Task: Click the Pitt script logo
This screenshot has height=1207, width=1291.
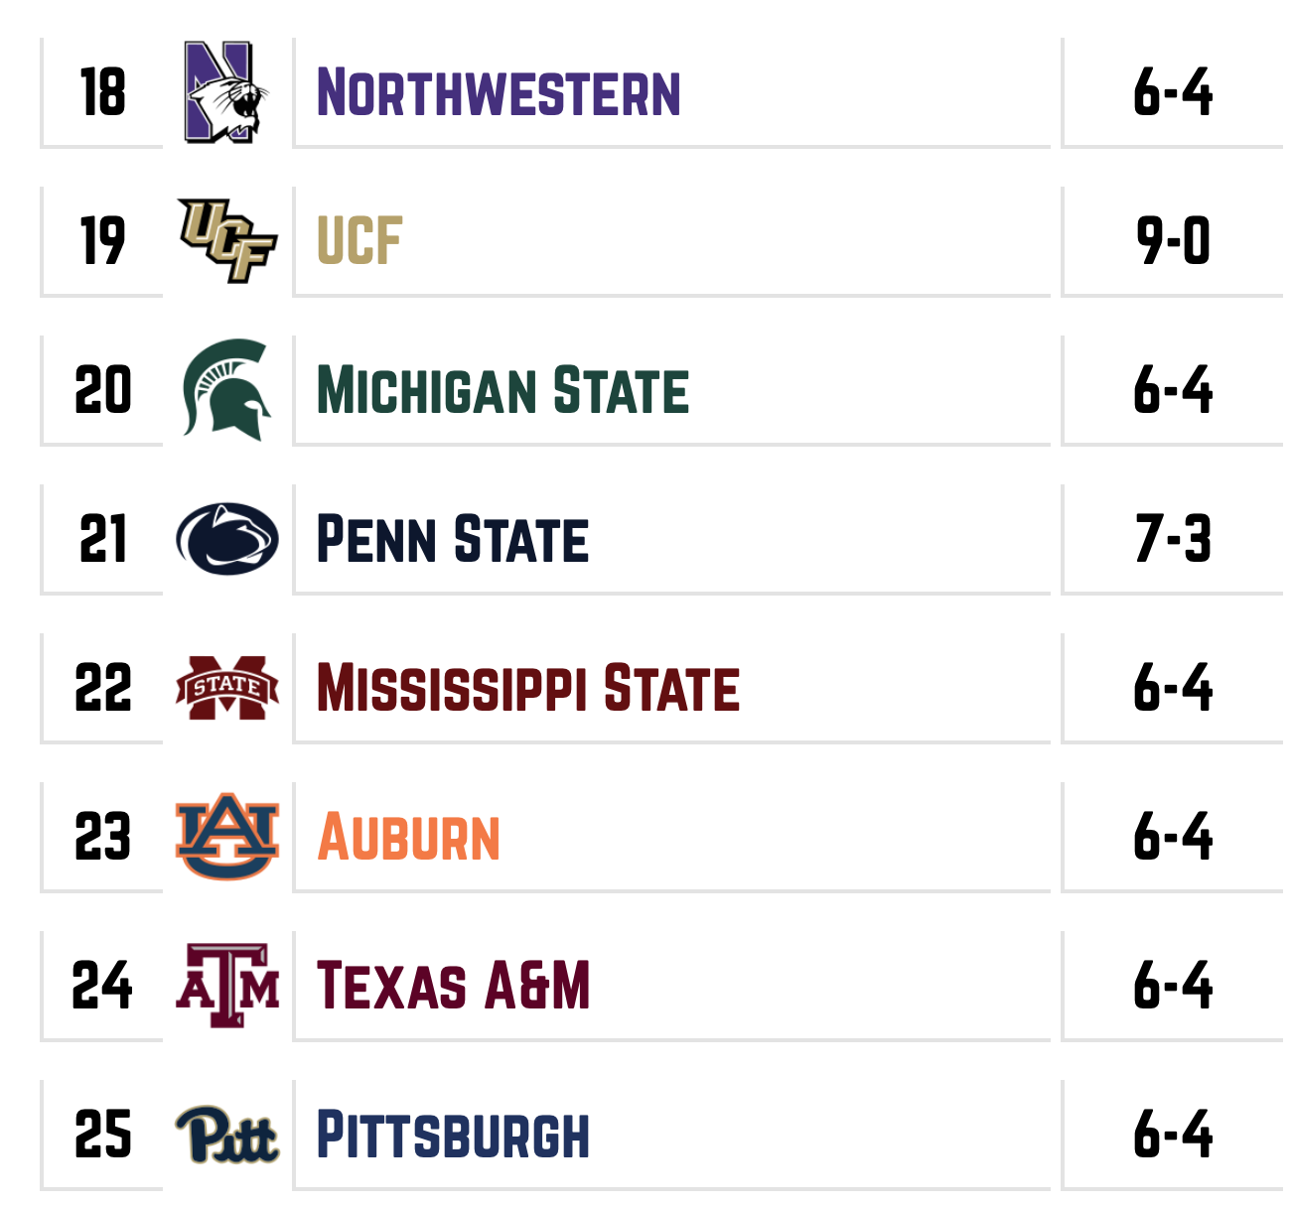Action: click(226, 1134)
